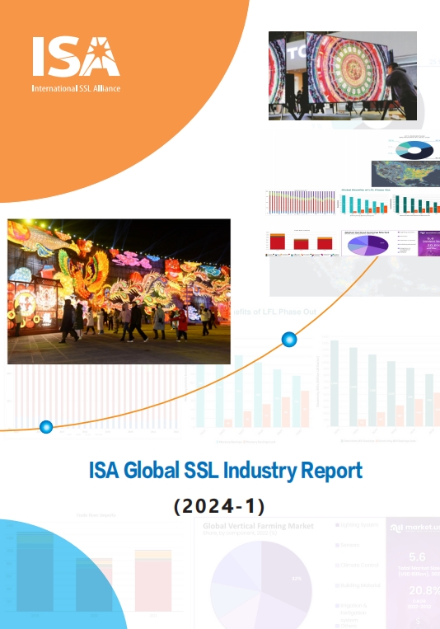The height and width of the screenshot is (629, 440).
Task: Click the "ISA Global SSL Industry Report" title
Action: [226, 470]
